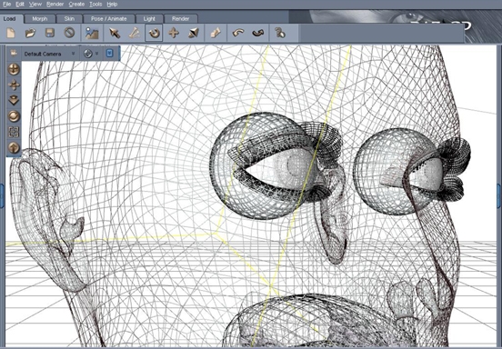Click the blue viewport options button
This screenshot has width=502, height=349.
click(109, 54)
